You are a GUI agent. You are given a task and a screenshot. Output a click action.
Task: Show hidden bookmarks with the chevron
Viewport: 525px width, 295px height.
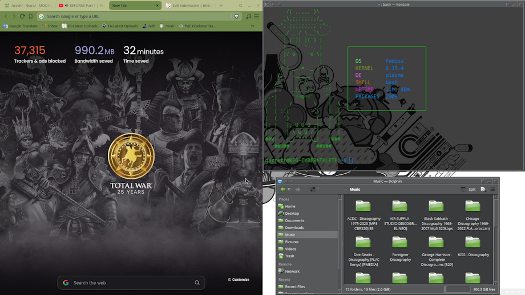pyautogui.click(x=253, y=26)
